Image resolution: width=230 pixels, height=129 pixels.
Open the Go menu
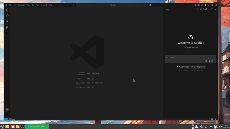[33, 5]
